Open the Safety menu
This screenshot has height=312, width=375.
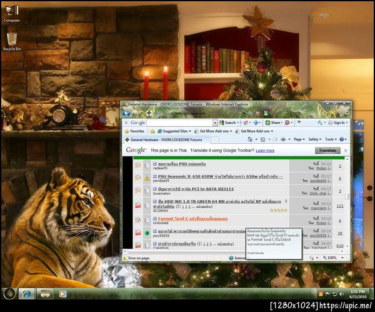pyautogui.click(x=314, y=139)
